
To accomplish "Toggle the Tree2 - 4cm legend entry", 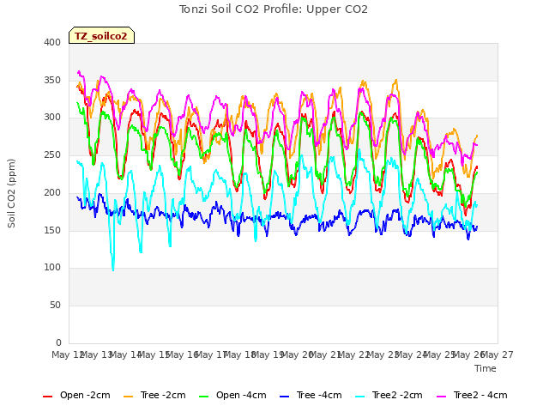I will tap(472, 395).
